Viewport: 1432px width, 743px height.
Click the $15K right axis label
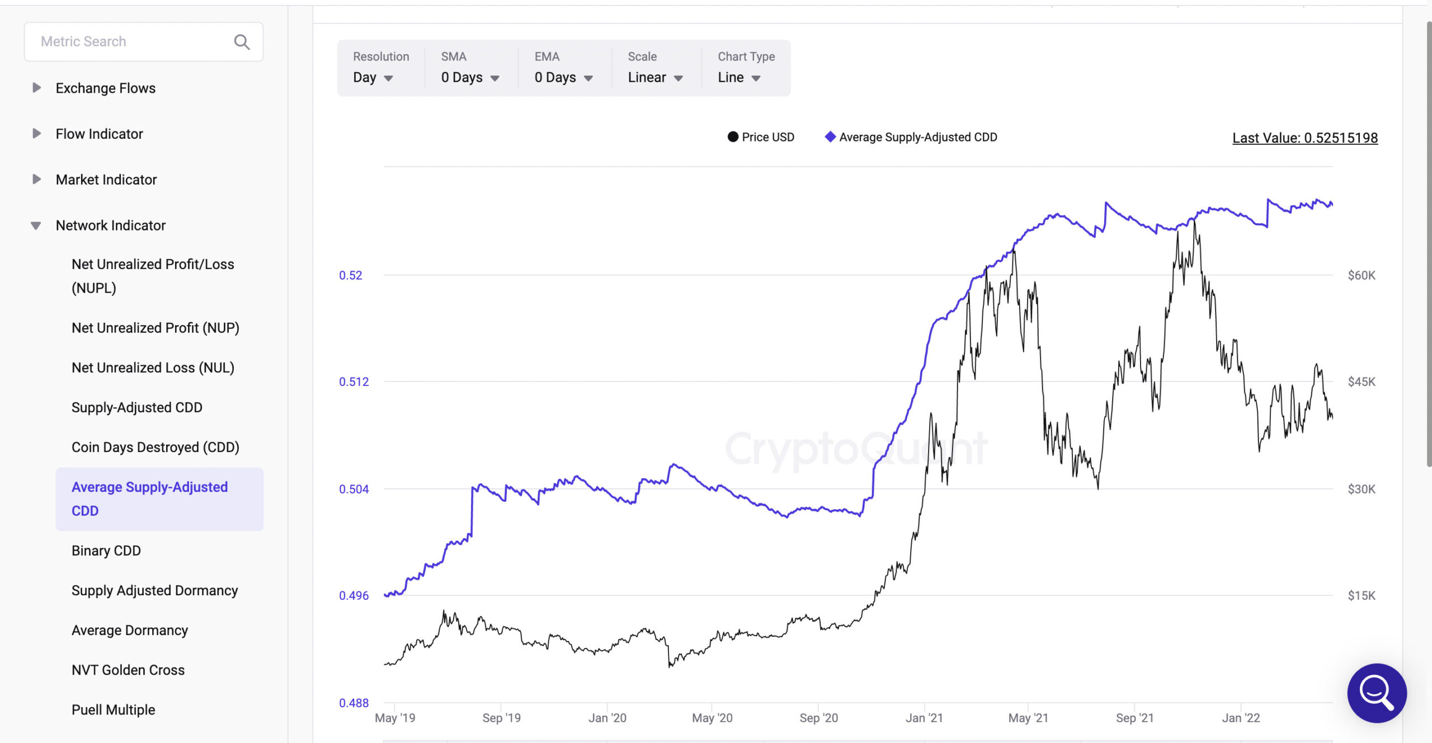(x=1361, y=595)
